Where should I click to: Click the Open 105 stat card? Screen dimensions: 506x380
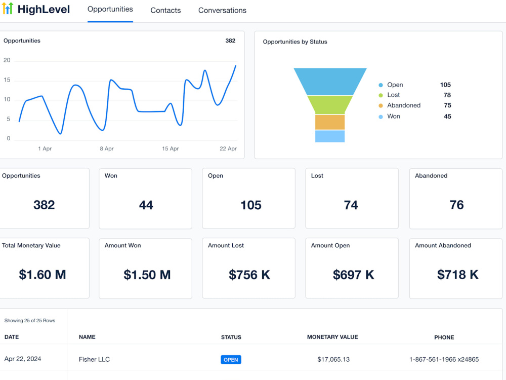249,199
